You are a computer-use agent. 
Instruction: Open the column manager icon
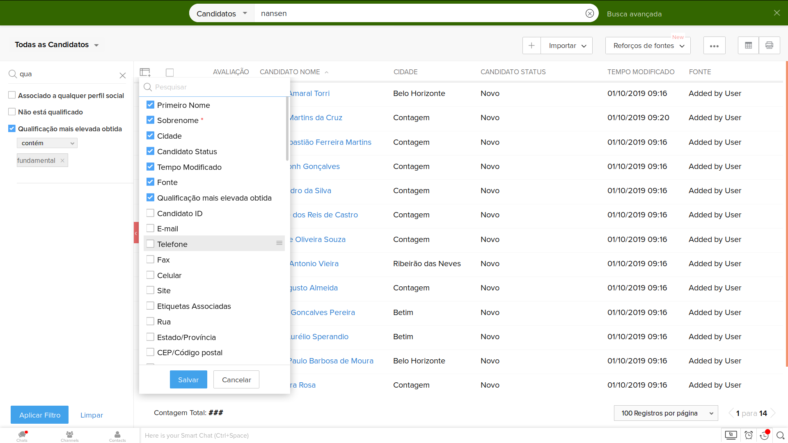145,72
